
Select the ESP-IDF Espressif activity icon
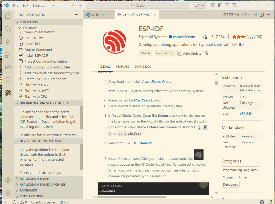[x=8, y=93]
